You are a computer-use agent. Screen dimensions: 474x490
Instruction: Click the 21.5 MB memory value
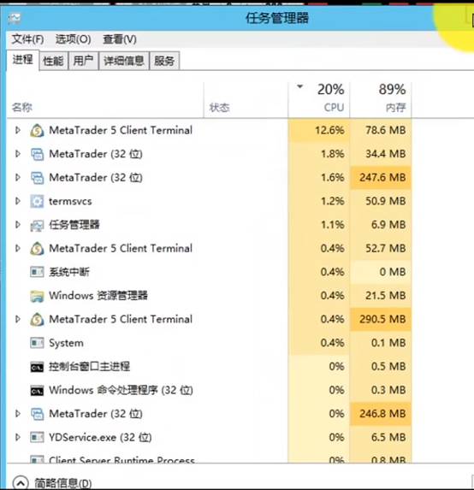click(386, 296)
